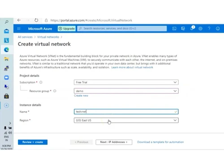Screen dimensions: 224x168
Task: Open the blue L app in taskbar
Action: pos(6,40)
